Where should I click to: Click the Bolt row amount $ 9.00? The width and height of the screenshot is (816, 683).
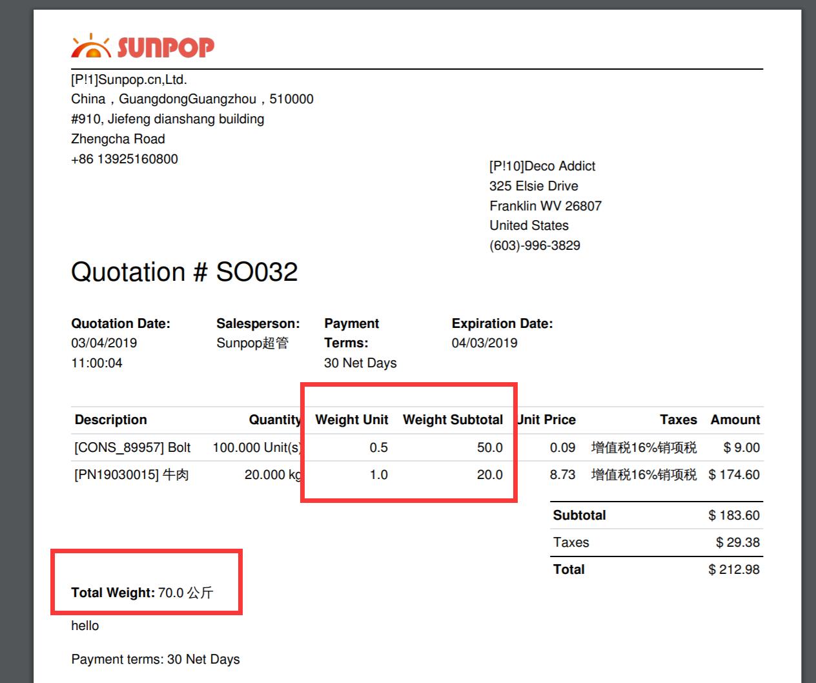coord(742,447)
